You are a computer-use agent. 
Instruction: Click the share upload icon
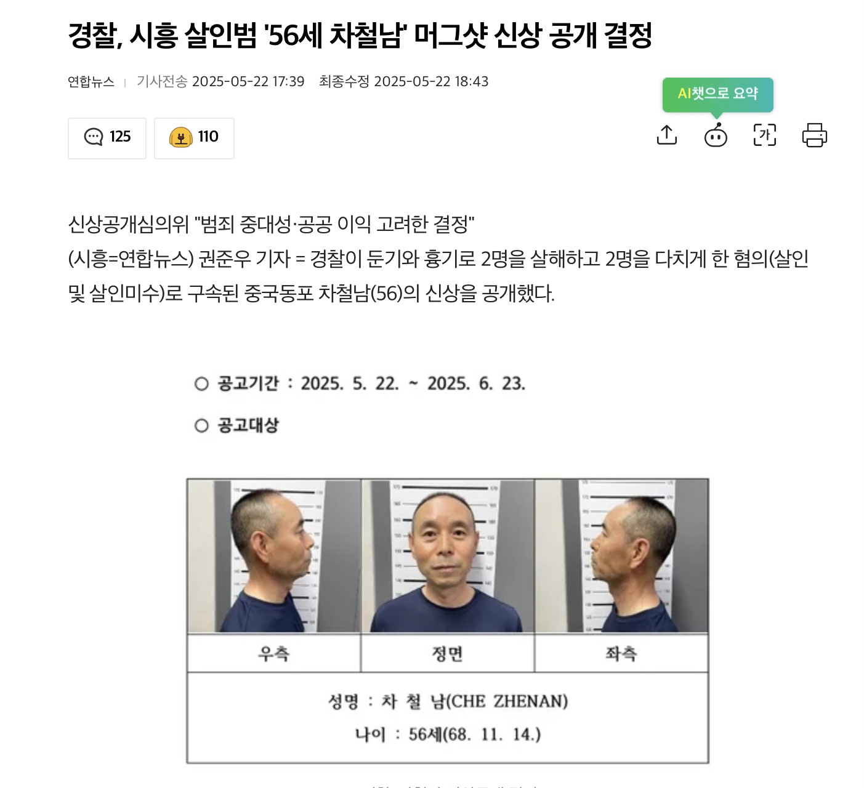click(667, 135)
